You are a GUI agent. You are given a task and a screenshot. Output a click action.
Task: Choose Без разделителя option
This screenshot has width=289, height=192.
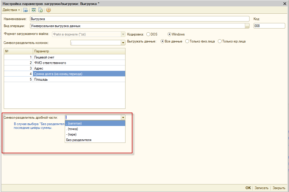click(95, 140)
